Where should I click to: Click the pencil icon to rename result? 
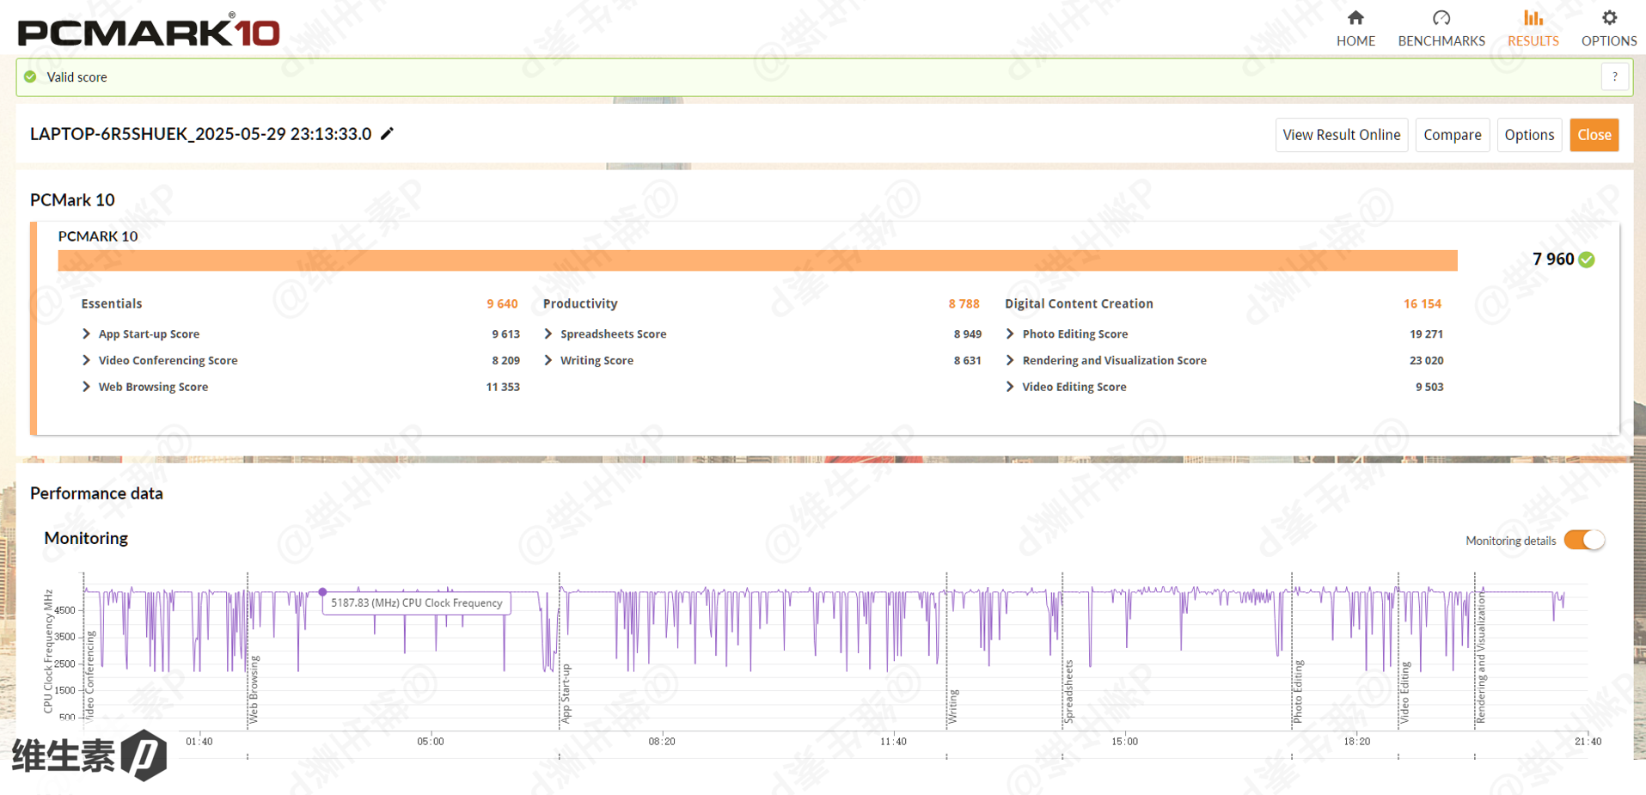click(388, 133)
